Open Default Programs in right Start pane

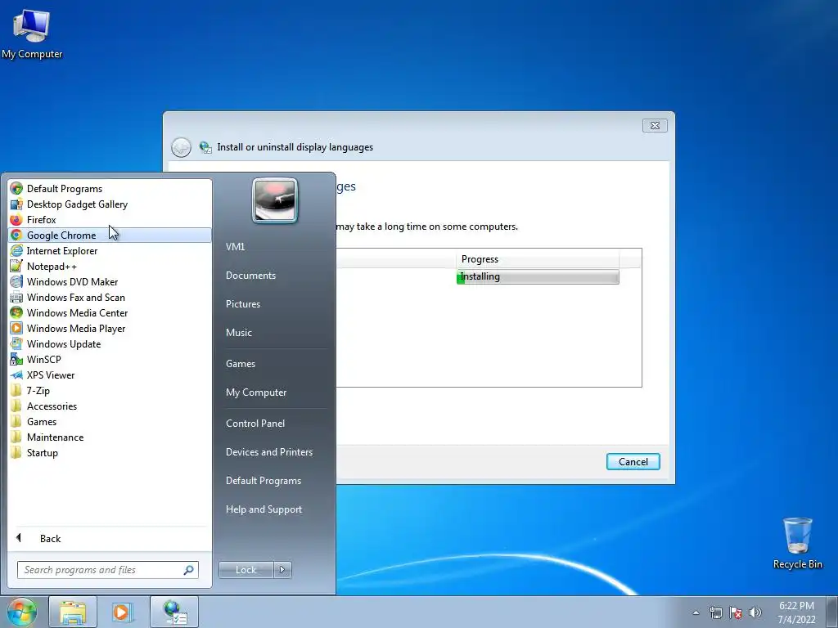[273, 481]
